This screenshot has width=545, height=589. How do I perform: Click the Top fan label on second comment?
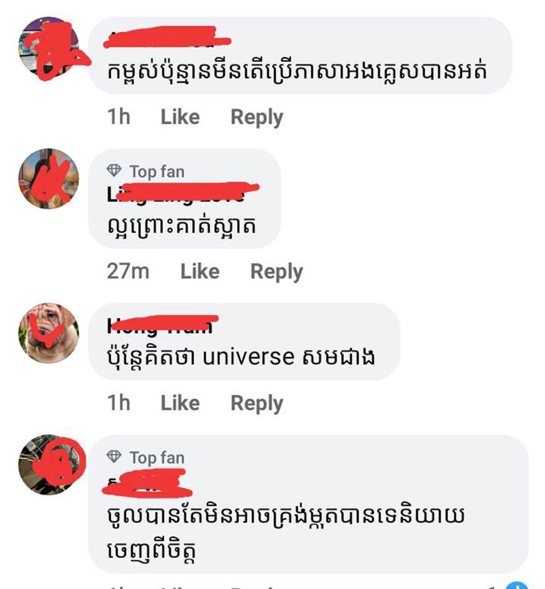pyautogui.click(x=157, y=172)
